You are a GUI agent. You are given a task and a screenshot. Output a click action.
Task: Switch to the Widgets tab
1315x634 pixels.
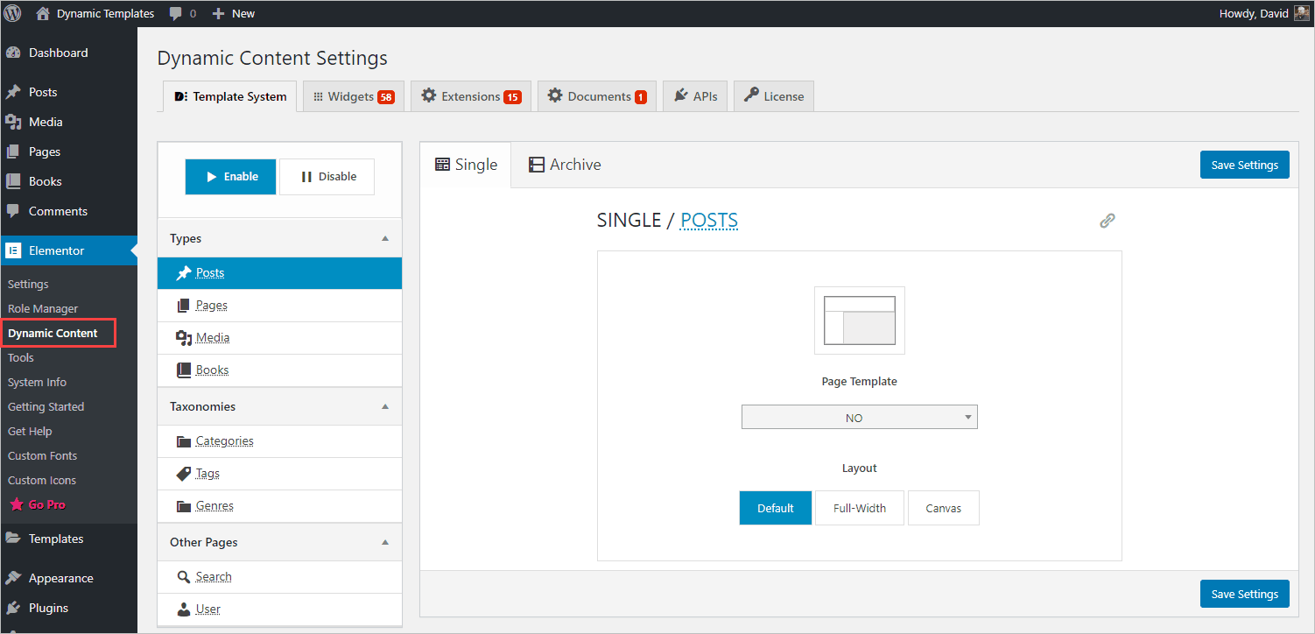[354, 96]
